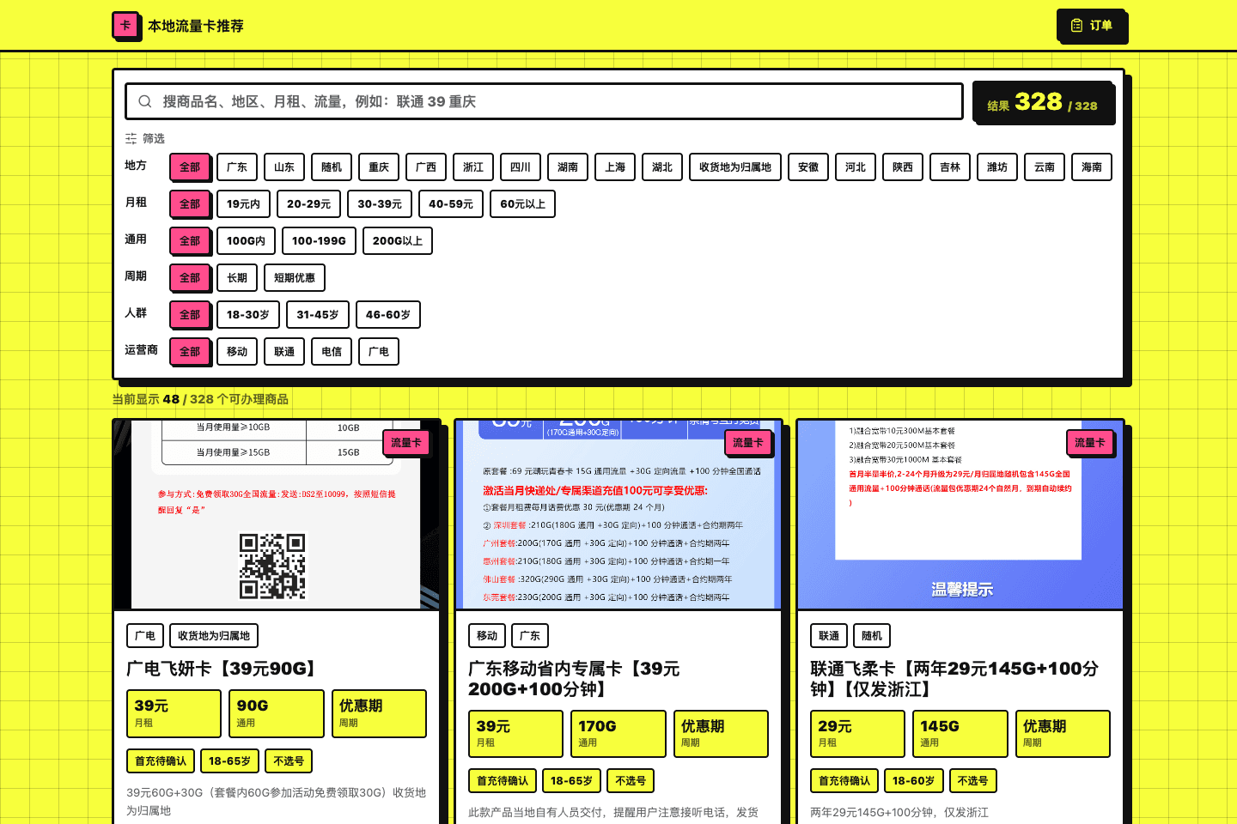Select 山东 region filter chip

click(x=284, y=167)
